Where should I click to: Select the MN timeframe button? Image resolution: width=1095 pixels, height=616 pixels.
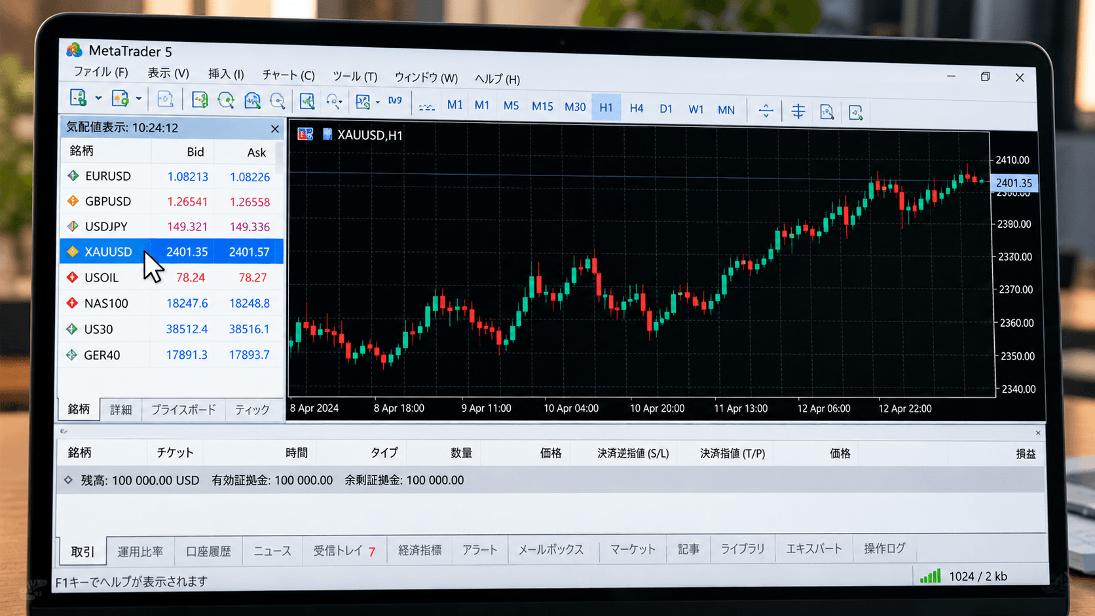[726, 110]
